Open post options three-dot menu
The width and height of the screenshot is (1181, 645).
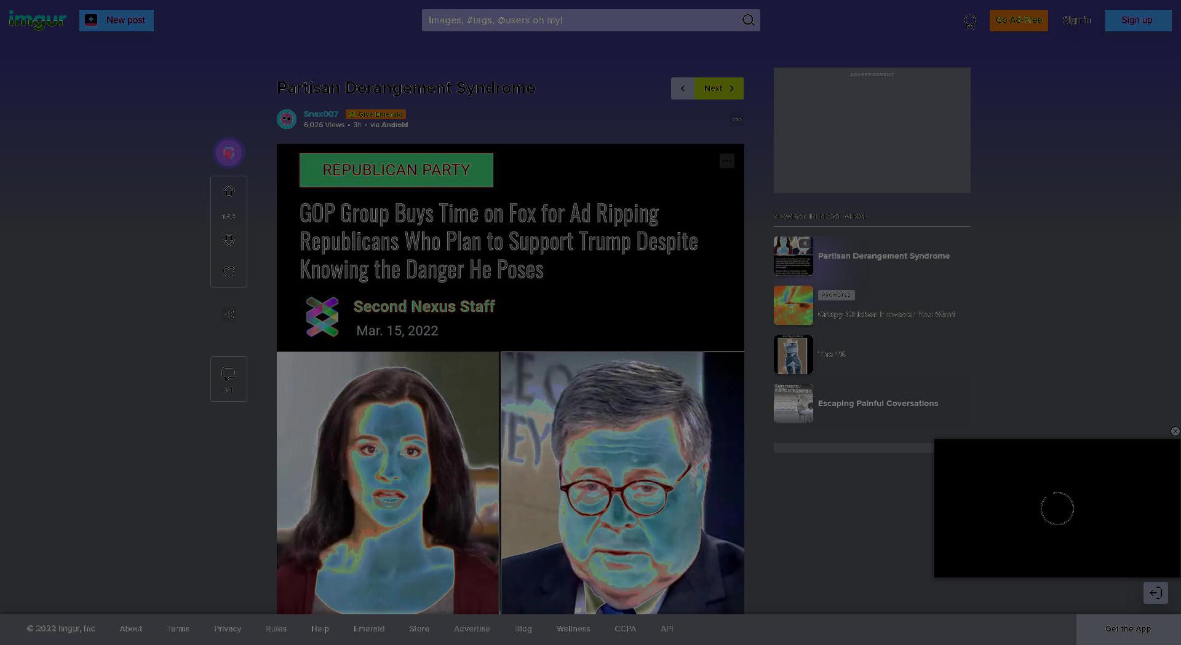737,119
